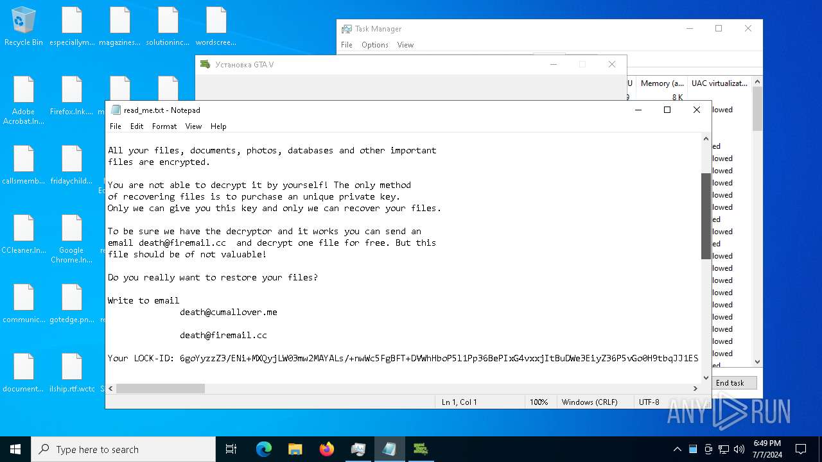Screen dimensions: 822x462
Task: Launch Microsoft Edge from the taskbar
Action: tap(264, 449)
